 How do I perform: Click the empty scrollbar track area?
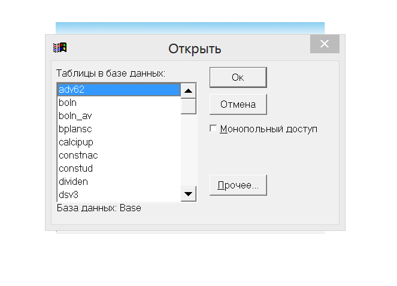coord(189,150)
